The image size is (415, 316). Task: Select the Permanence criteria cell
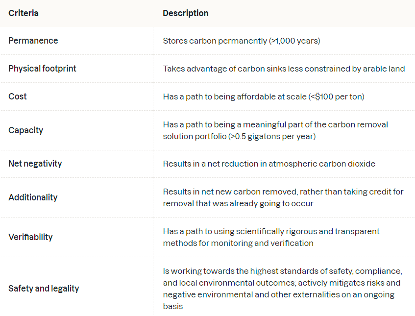(33, 41)
